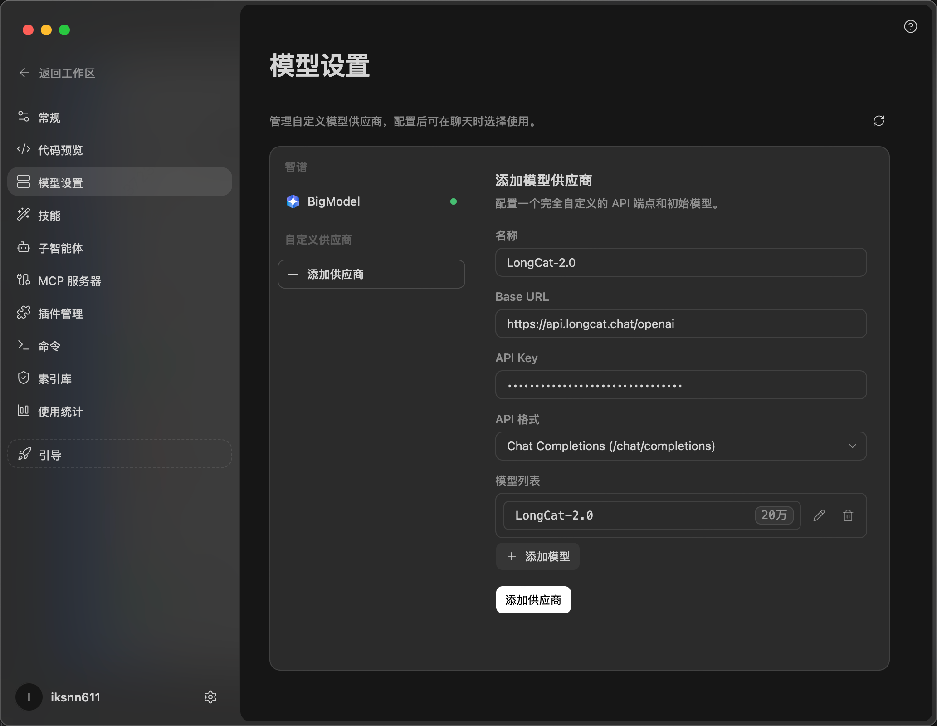This screenshot has width=937, height=726.
Task: Click the BigModel green status dot
Action: tap(453, 201)
